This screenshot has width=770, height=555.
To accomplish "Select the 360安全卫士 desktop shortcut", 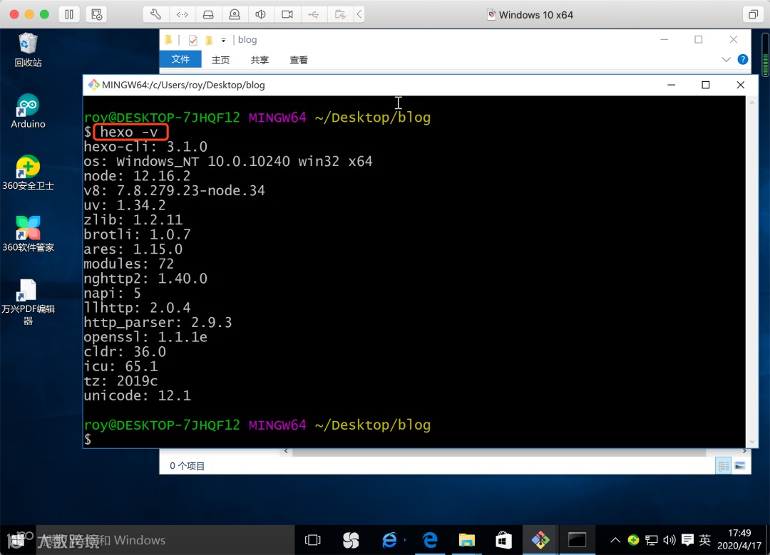I will point(28,172).
